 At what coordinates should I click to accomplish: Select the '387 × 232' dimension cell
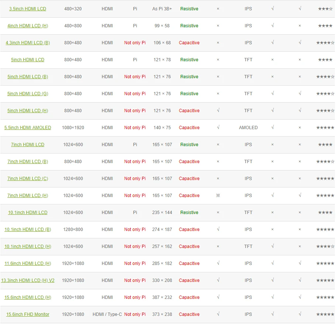(162, 297)
